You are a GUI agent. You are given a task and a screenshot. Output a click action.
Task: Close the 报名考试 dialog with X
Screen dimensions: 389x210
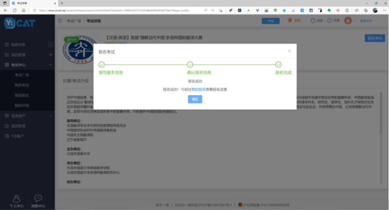coord(289,51)
